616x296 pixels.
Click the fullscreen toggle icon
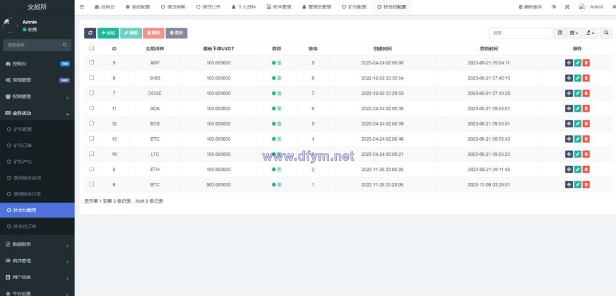[x=567, y=7]
